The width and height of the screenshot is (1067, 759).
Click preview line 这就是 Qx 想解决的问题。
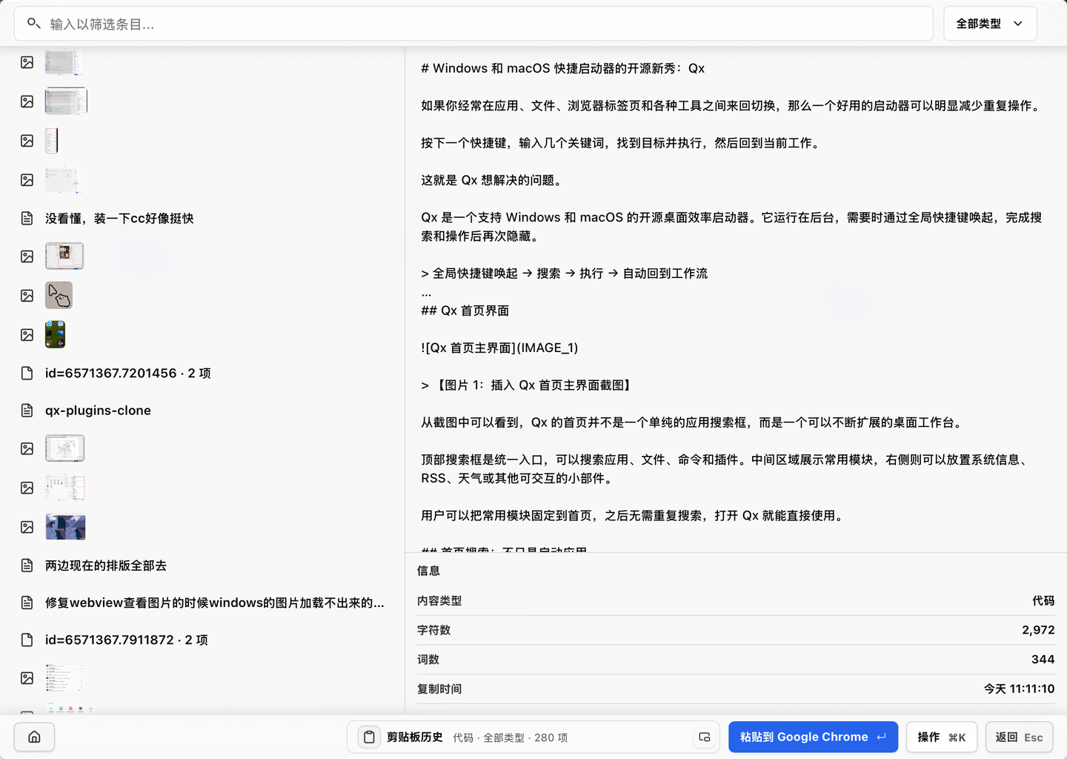point(493,180)
